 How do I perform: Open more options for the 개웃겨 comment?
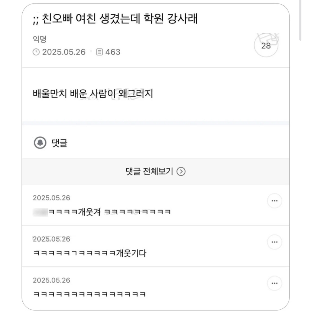click(x=274, y=201)
